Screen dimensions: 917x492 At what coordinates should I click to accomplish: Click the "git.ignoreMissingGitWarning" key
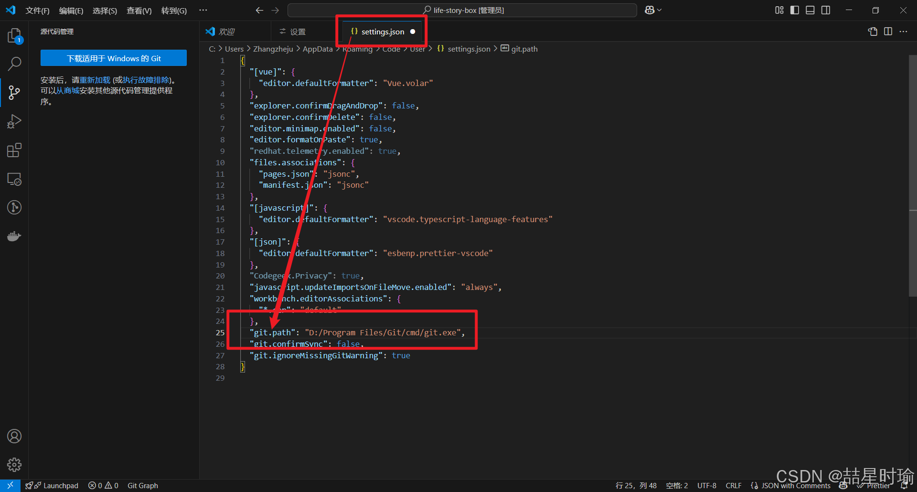[x=316, y=355]
